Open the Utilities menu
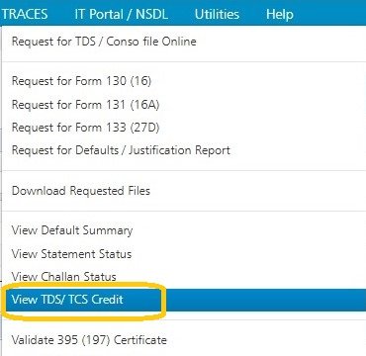This screenshot has height=356, width=366. 217,14
